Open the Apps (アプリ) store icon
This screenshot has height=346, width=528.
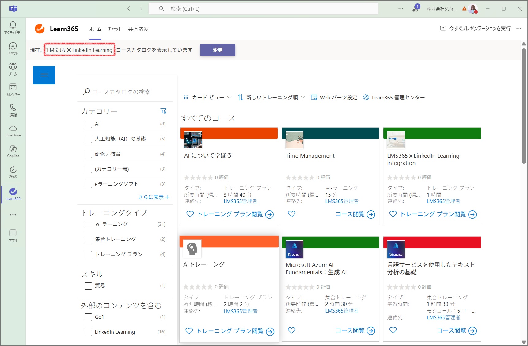coord(13,236)
